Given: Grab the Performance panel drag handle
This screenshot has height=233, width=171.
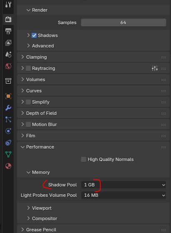Looking at the screenshot, I should (164, 147).
